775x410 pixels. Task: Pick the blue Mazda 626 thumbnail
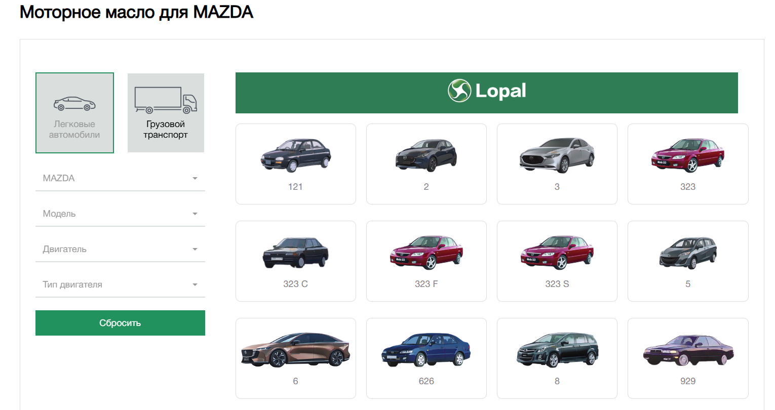[426, 350]
